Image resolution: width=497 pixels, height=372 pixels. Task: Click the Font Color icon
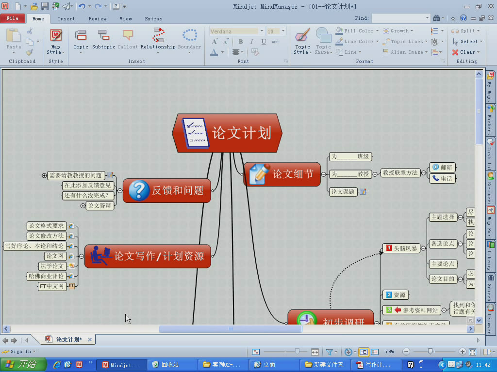214,52
